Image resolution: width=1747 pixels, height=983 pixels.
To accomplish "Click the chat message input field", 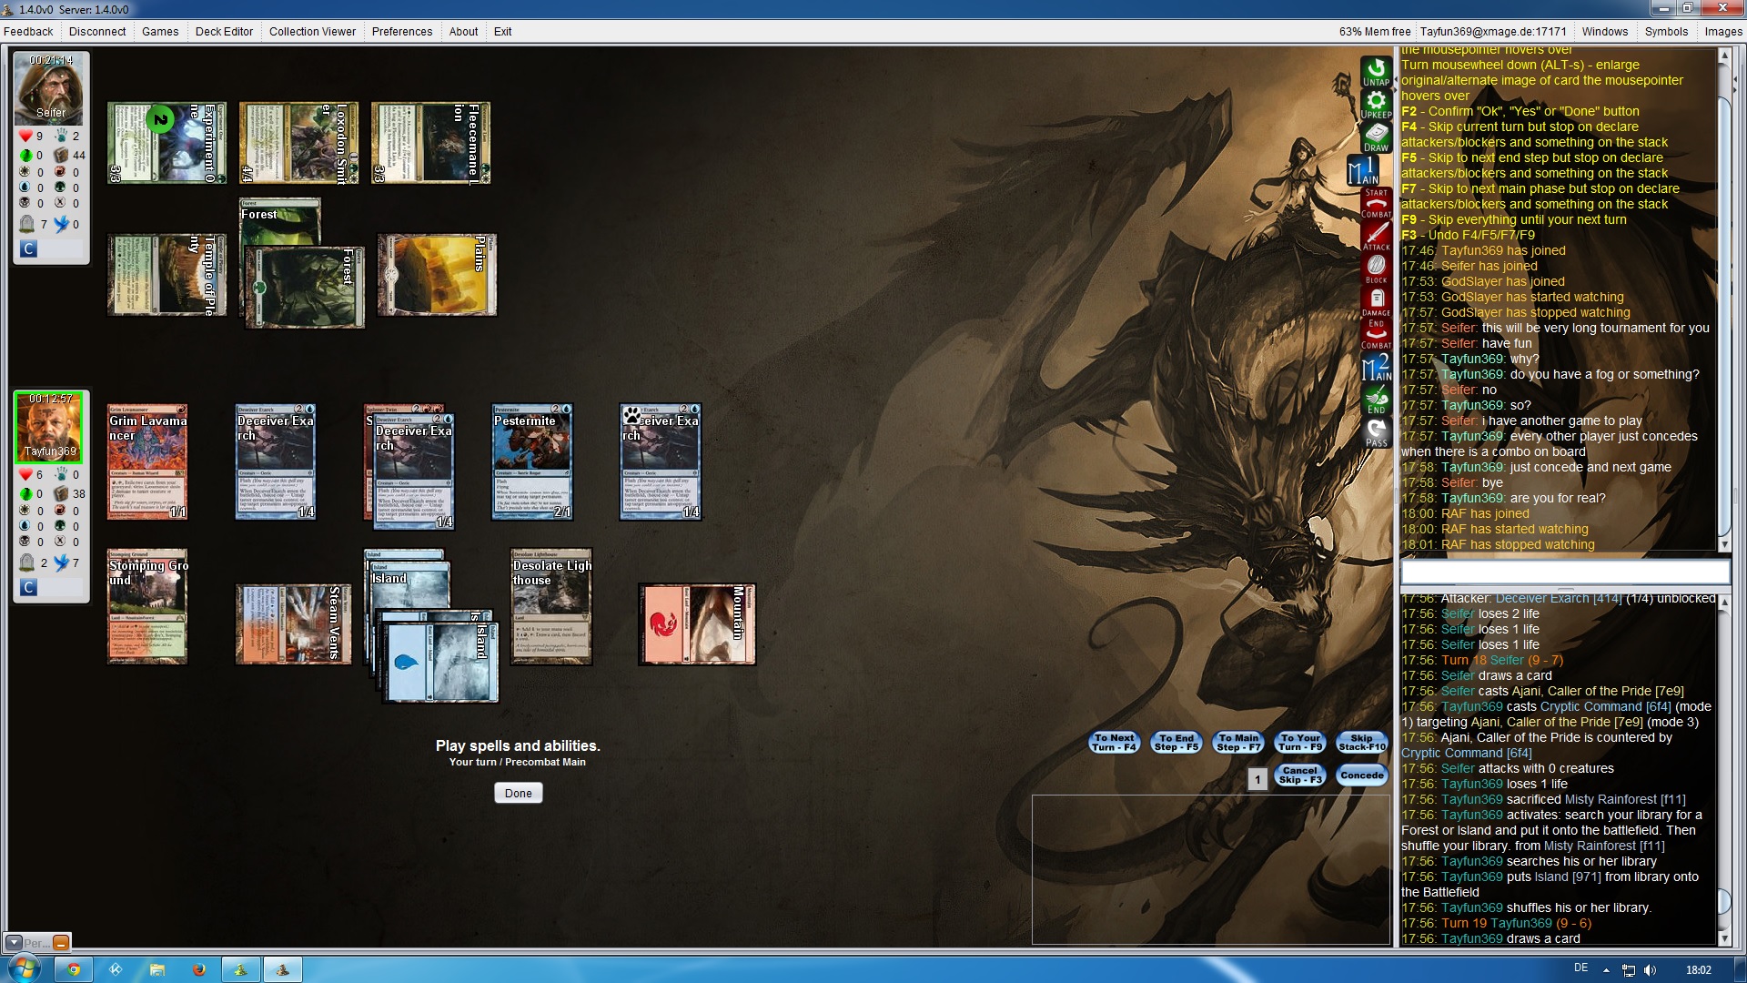I will [1565, 572].
